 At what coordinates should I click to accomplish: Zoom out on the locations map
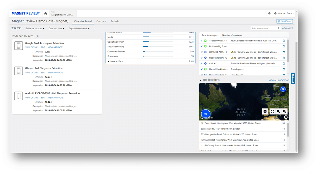(x=278, y=111)
